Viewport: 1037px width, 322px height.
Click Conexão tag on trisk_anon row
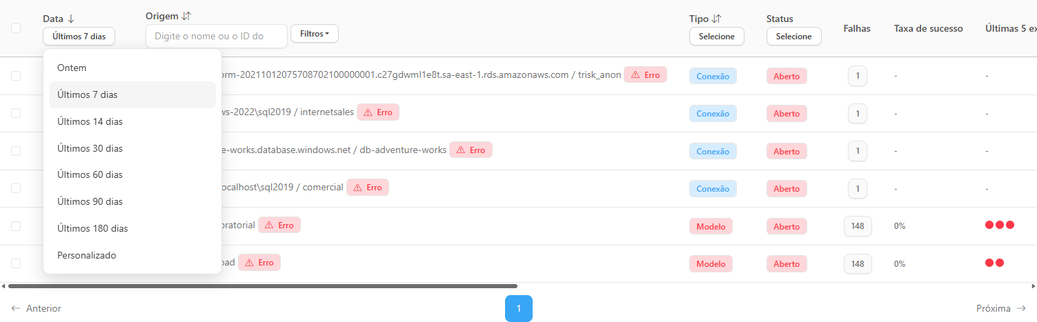713,76
